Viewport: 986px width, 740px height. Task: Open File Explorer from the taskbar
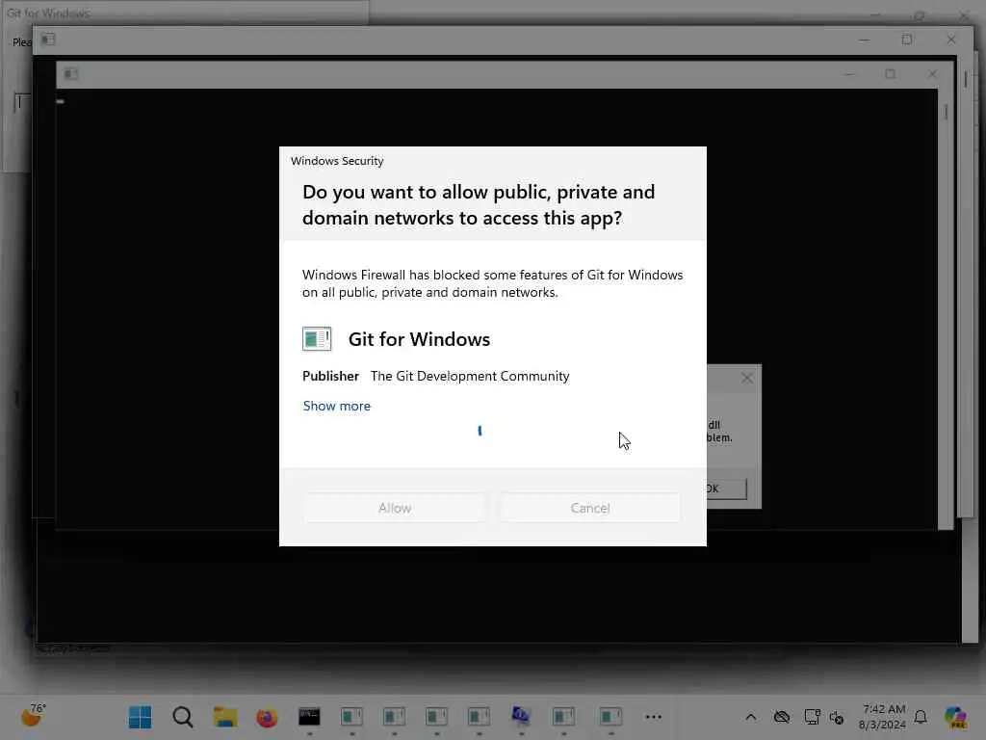pos(225,717)
